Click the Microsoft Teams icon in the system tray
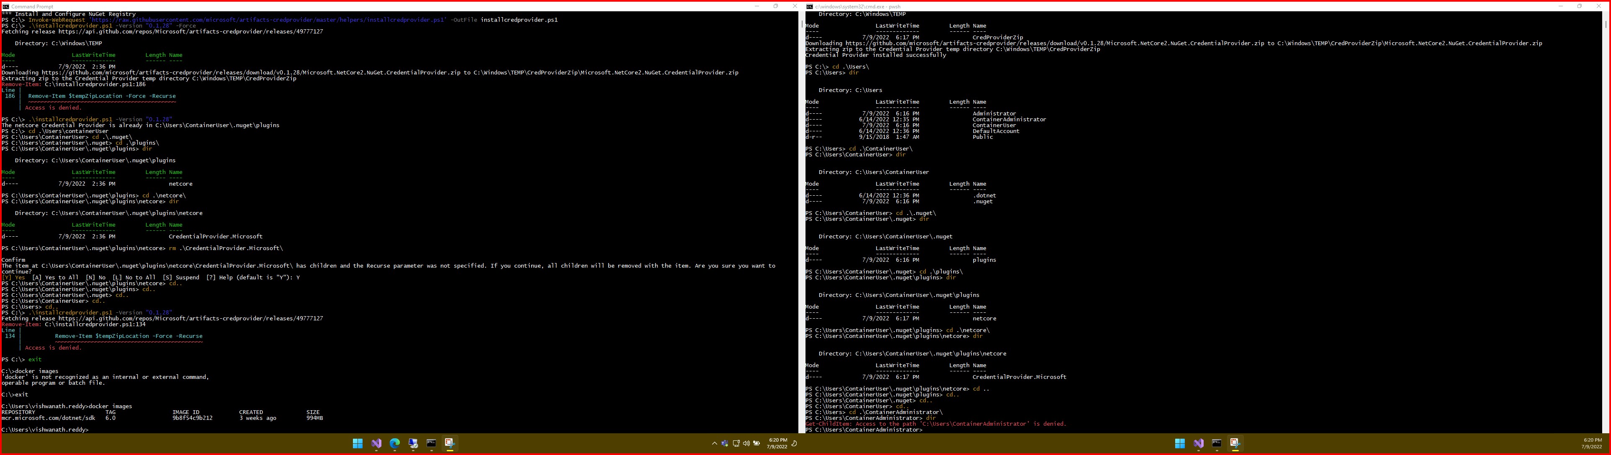Screen dimensions: 1611x455 point(725,444)
